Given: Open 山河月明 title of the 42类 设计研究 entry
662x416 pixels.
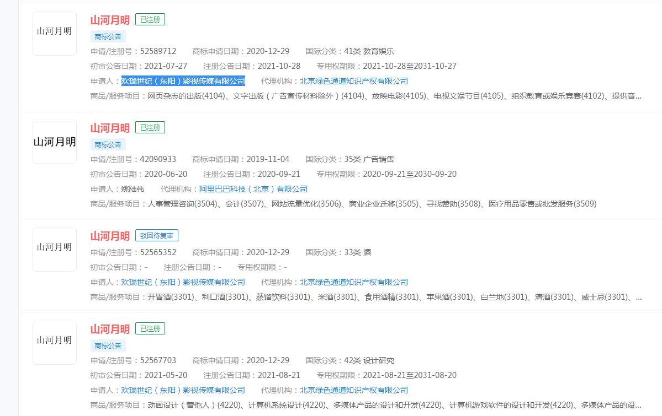Looking at the screenshot, I should tap(110, 329).
